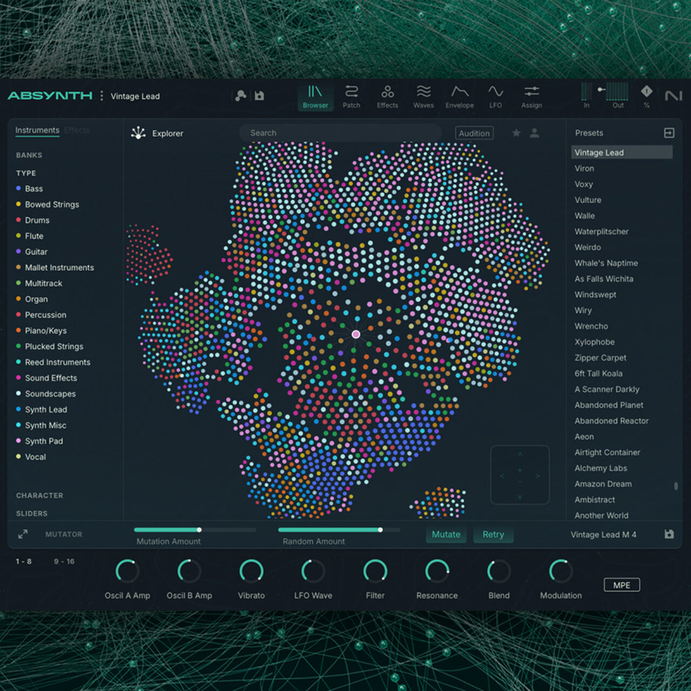Select the 9-16 macro knobs tab
Viewport: 691px width, 691px height.
click(x=65, y=561)
